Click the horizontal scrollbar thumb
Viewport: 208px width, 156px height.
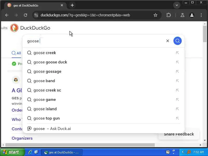tap(80, 145)
